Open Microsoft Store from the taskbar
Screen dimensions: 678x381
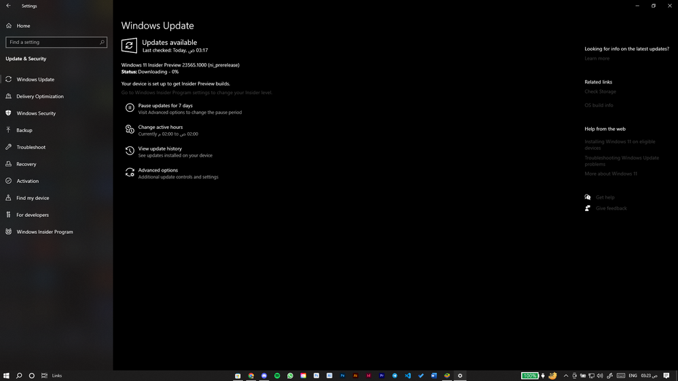[x=238, y=376]
